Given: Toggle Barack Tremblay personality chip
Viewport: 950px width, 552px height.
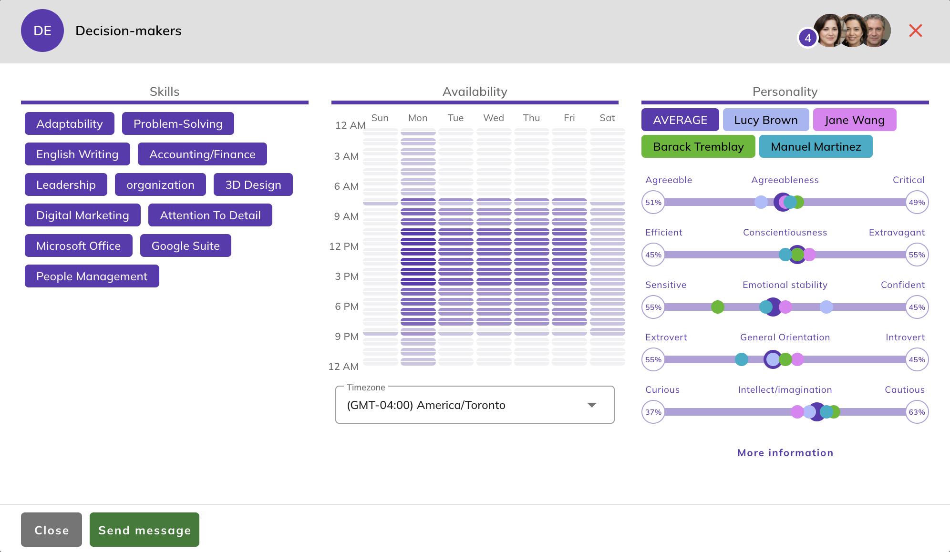Looking at the screenshot, I should (x=698, y=147).
